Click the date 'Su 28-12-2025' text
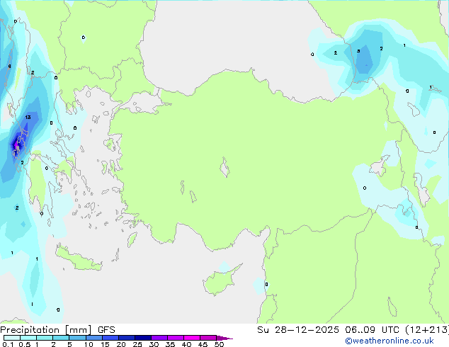 [x=298, y=330]
